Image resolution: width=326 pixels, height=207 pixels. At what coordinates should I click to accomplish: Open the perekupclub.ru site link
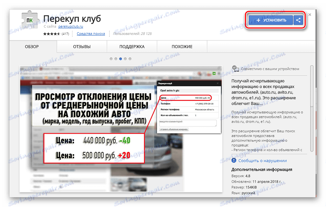pos(71,26)
